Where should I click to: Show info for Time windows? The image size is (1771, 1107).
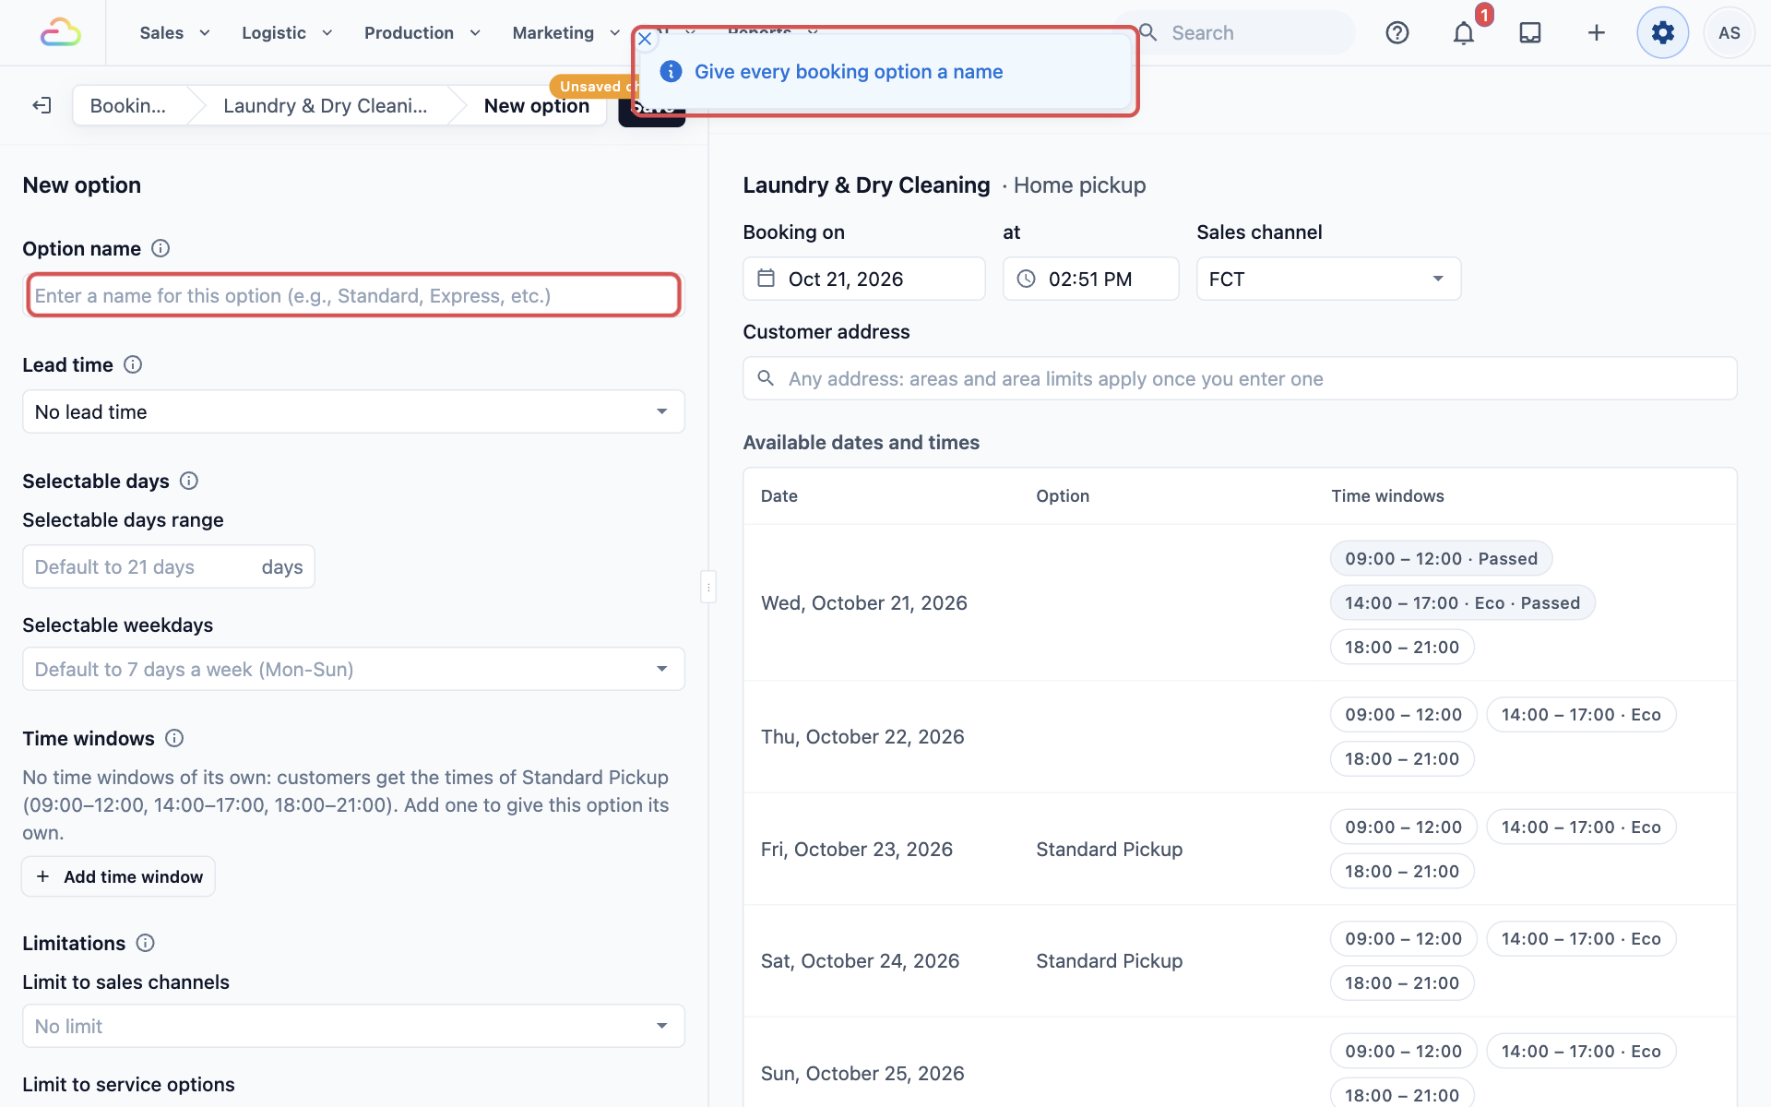[x=174, y=738]
